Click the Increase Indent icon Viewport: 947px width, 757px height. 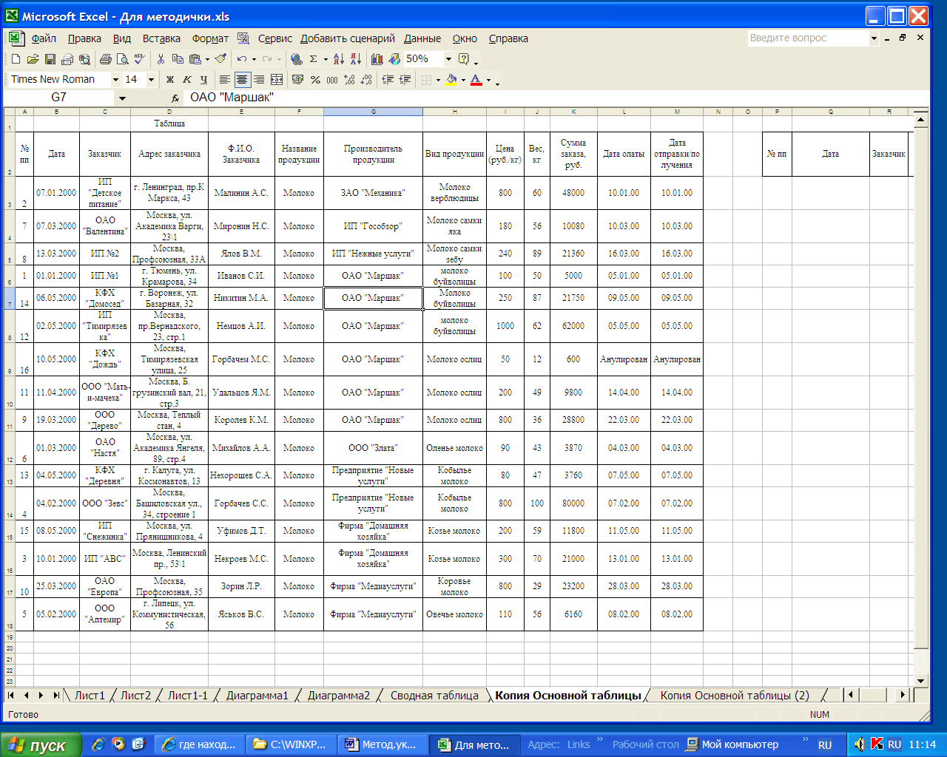(x=405, y=79)
